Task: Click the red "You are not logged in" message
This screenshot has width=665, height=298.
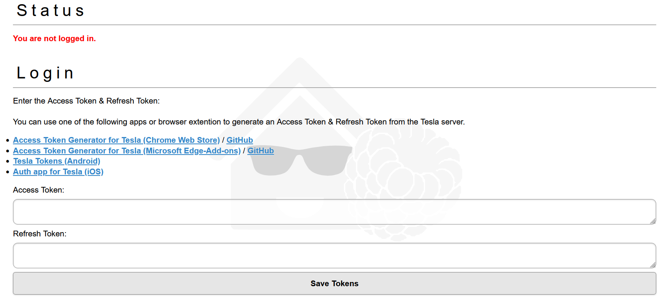Action: pos(54,38)
